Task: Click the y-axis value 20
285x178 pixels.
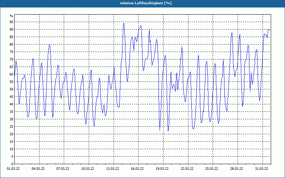Action: 11,134
